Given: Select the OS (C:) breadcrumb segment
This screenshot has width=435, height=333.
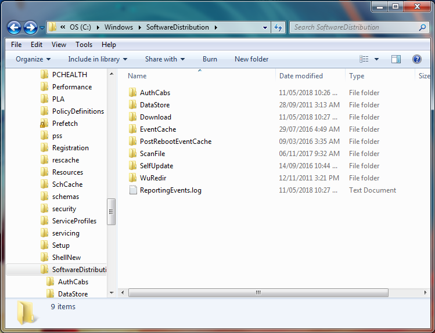Looking at the screenshot, I should [x=80, y=27].
